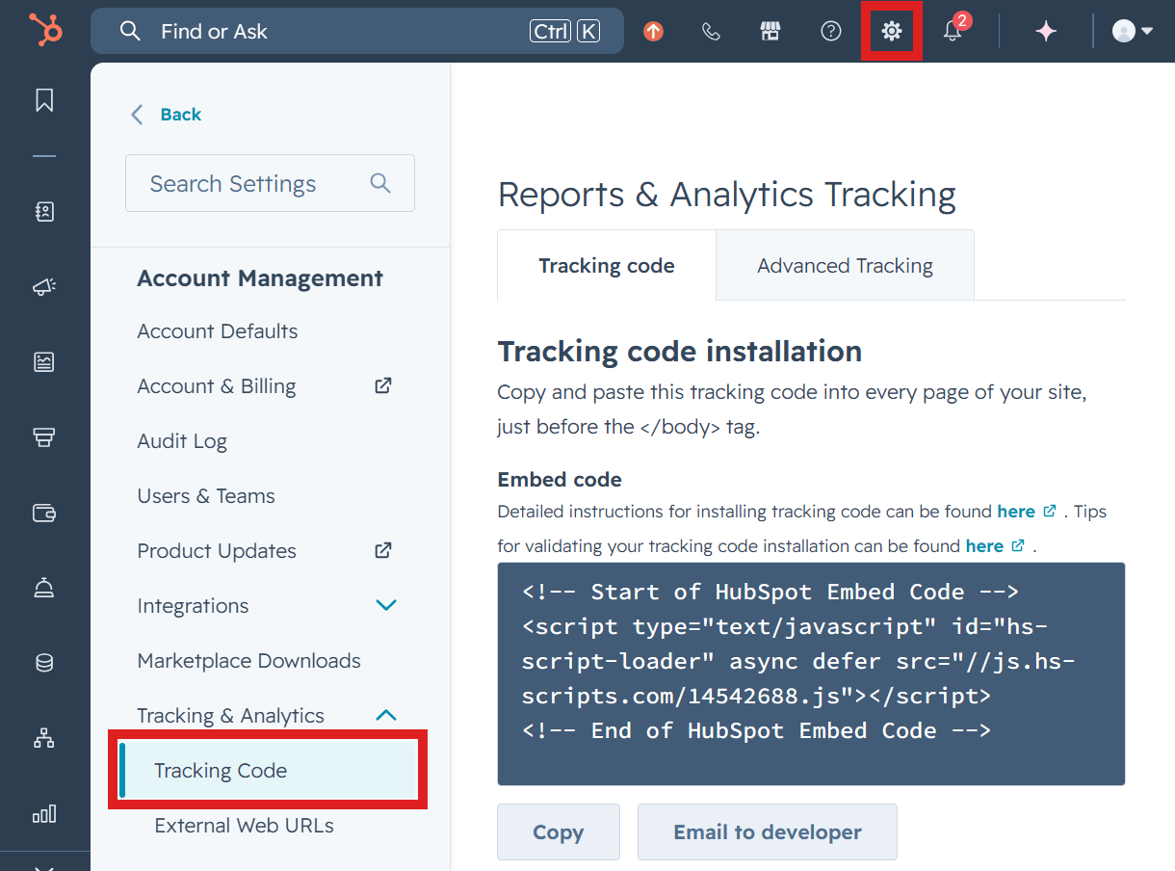Open the Breeze AI sparkle icon
The width and height of the screenshot is (1175, 871).
[x=1046, y=32]
